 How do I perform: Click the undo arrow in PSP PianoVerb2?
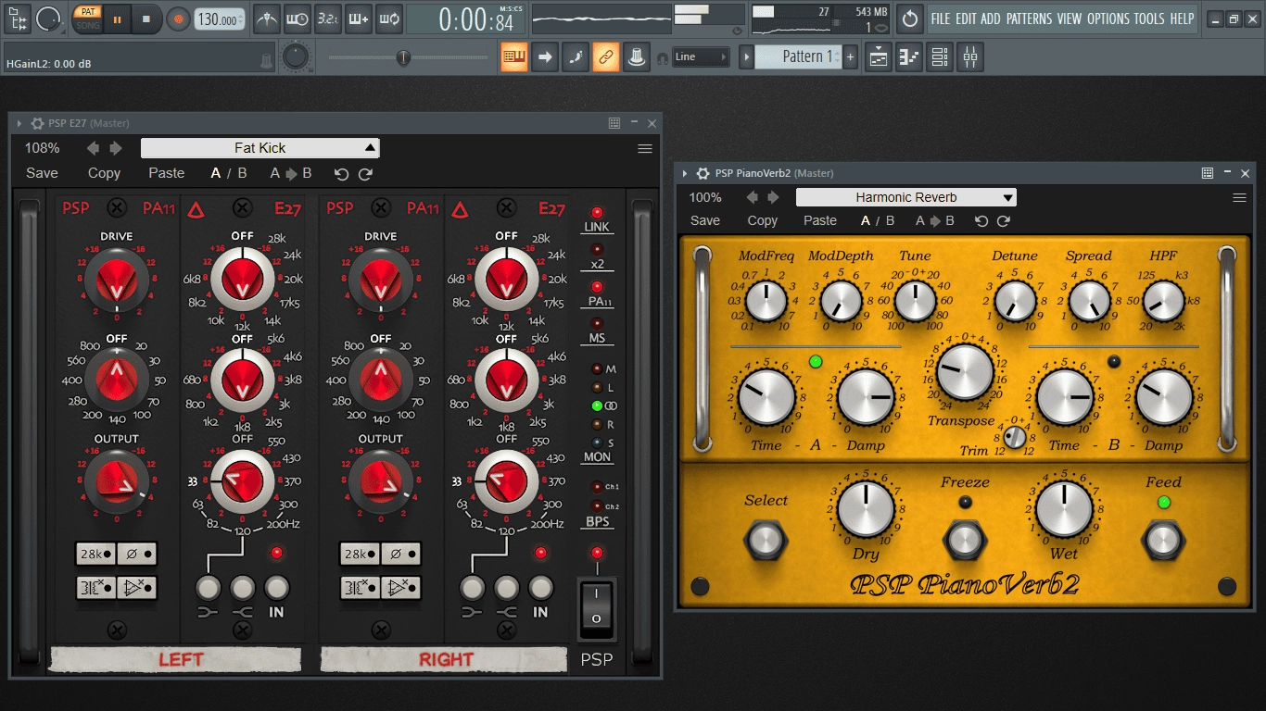click(981, 221)
